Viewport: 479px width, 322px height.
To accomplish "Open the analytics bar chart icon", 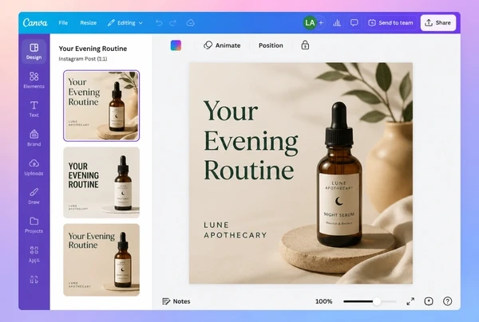I will (337, 23).
